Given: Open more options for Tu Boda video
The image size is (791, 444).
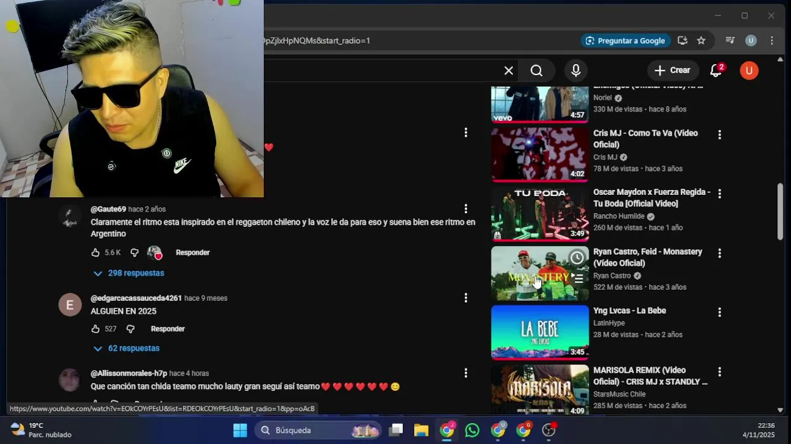Looking at the screenshot, I should pyautogui.click(x=719, y=194).
